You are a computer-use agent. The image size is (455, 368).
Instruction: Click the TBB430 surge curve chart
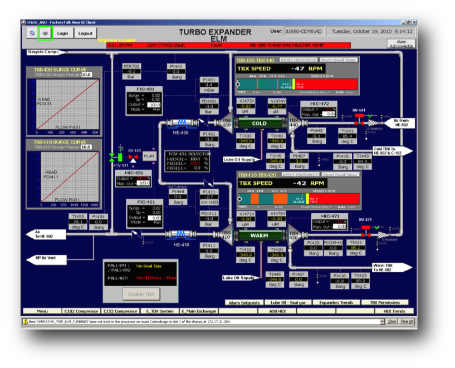(67, 104)
